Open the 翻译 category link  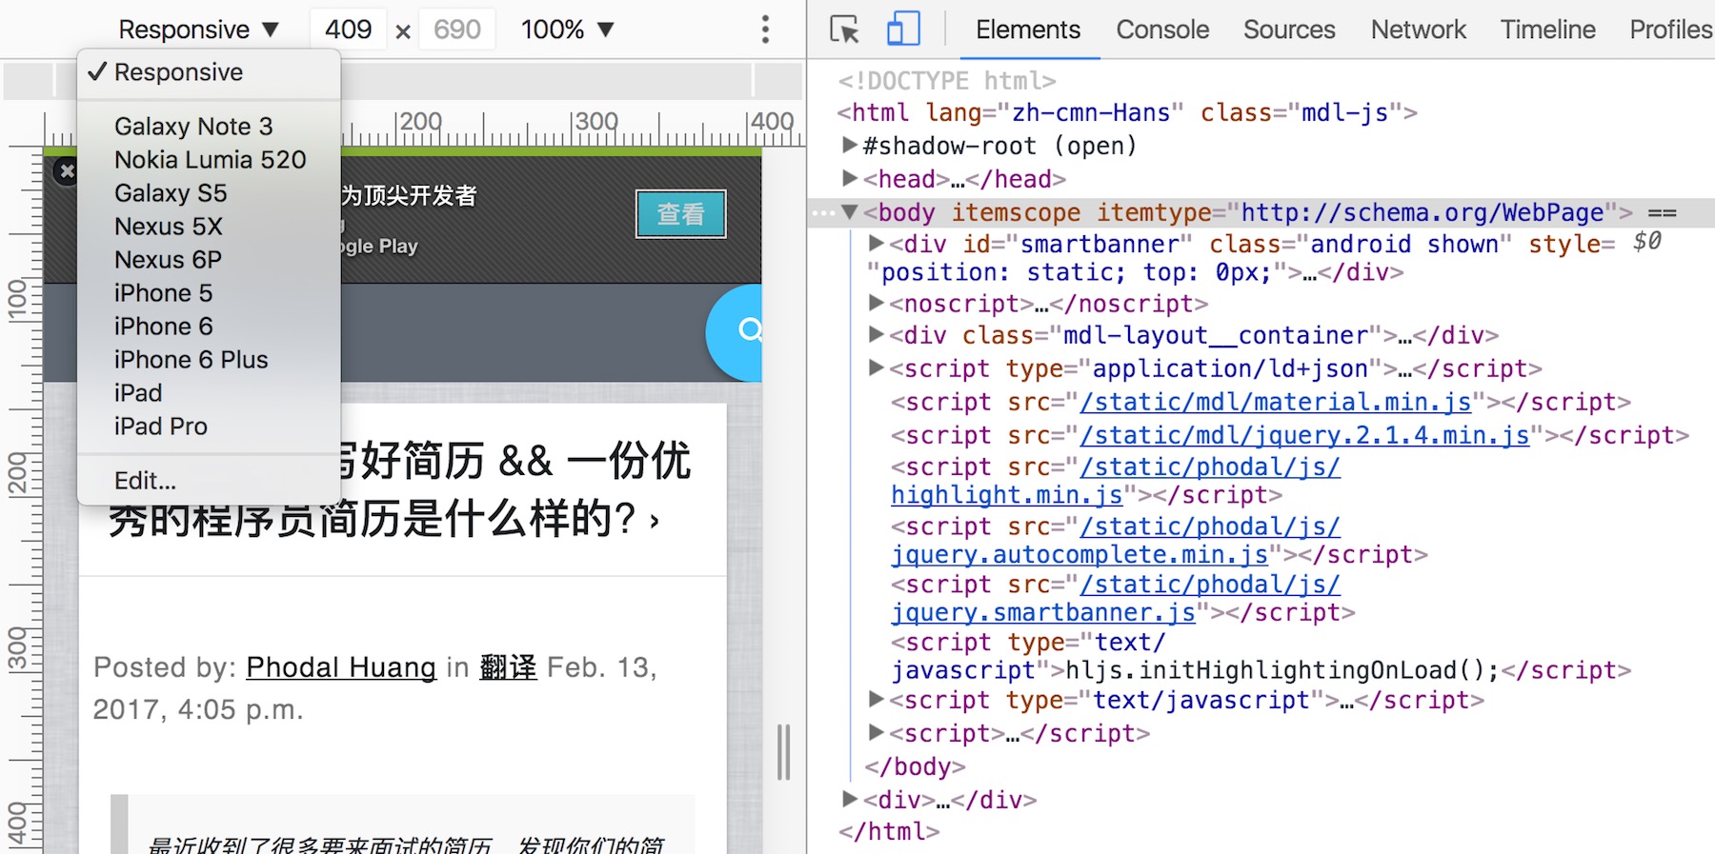coord(508,667)
